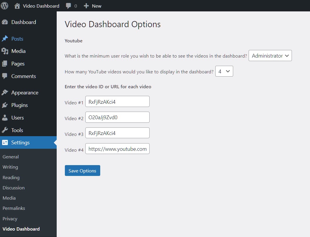Click the Dashboard gauge icon in sidebar
Screen dimensions: 310x237
point(5,22)
